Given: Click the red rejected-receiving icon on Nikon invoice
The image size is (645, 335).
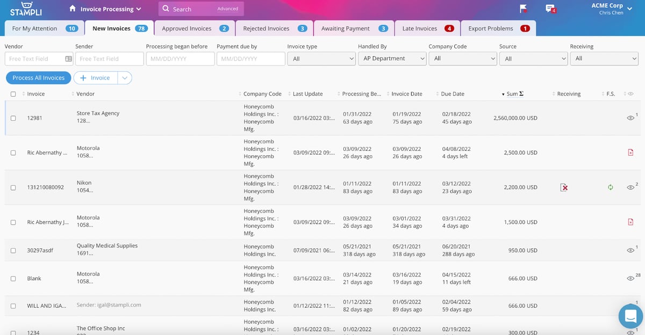Looking at the screenshot, I should (563, 187).
